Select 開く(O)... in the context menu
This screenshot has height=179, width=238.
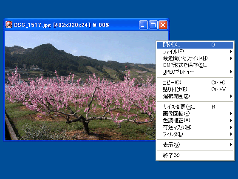[x=195, y=45]
